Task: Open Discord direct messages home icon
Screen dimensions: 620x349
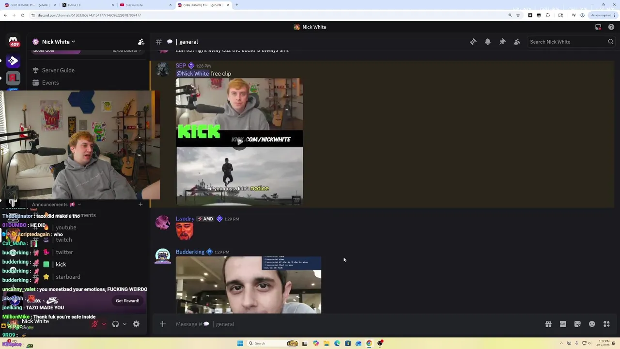Action: coord(13,41)
